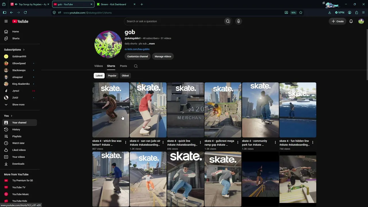The width and height of the screenshot is (368, 207).
Task: Go to YouTube home via the logo
Action: (x=20, y=21)
